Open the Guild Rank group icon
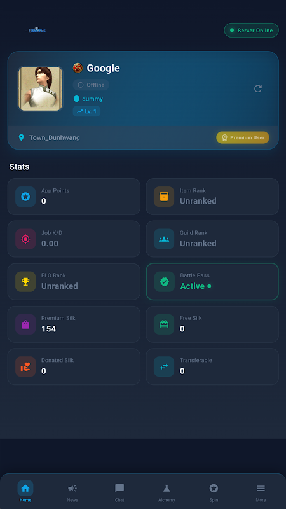 pos(164,239)
